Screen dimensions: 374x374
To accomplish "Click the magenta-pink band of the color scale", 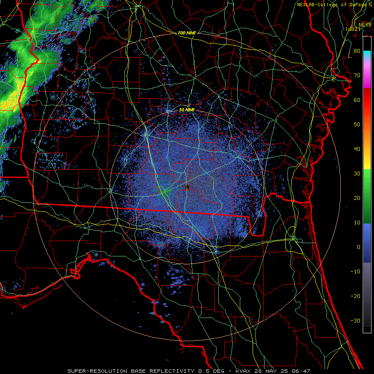I will [x=367, y=75].
